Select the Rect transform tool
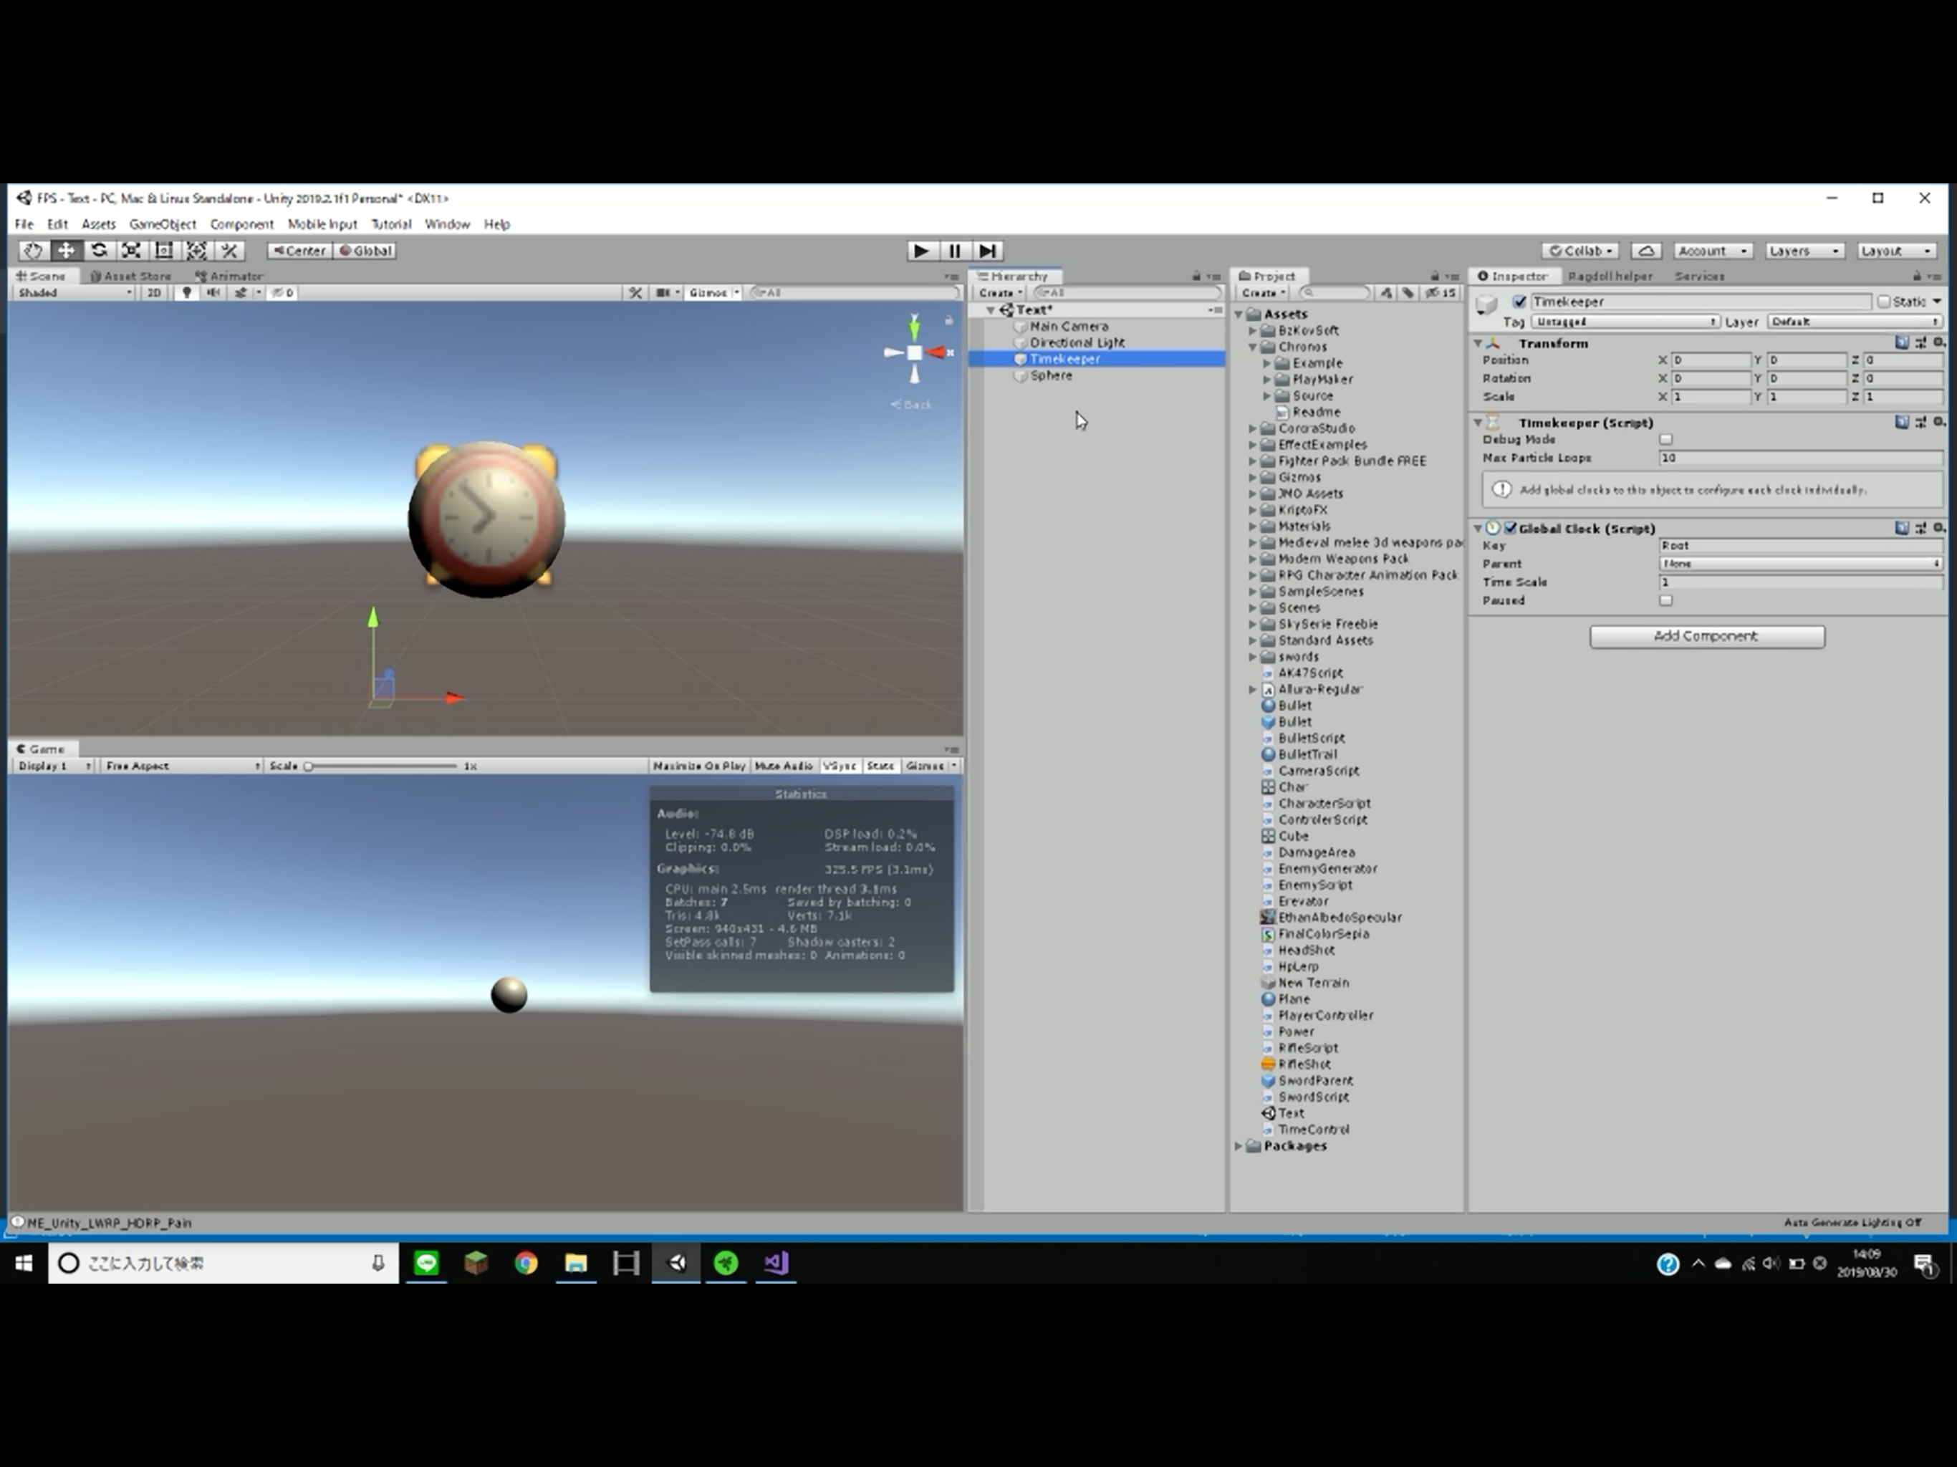Screen dimensions: 1957x1467 pyautogui.click(x=163, y=251)
